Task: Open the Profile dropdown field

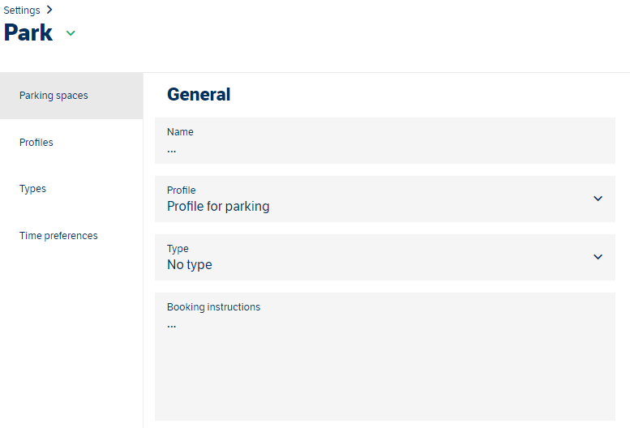Action: point(384,199)
